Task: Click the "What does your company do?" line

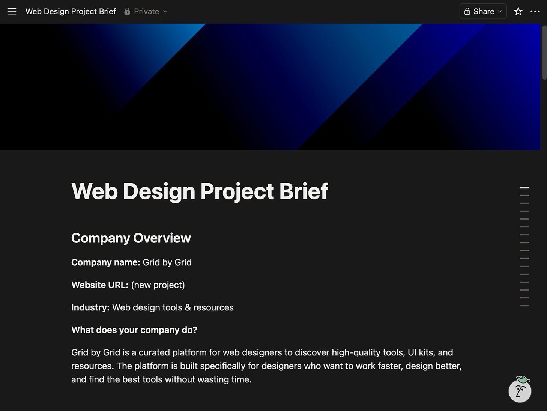Action: [x=134, y=330]
